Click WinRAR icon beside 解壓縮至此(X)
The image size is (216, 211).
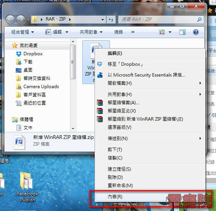[x=100, y=111]
